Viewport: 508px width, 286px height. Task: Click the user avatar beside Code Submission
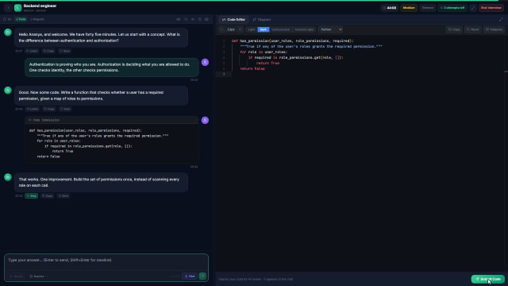click(x=205, y=120)
